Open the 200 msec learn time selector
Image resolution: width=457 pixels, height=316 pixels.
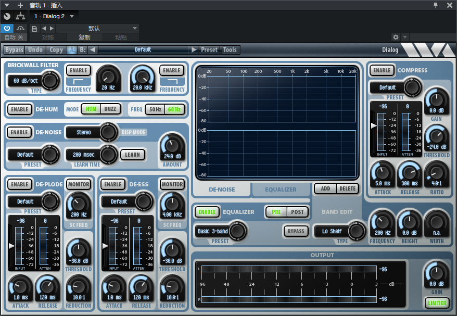[x=91, y=155]
